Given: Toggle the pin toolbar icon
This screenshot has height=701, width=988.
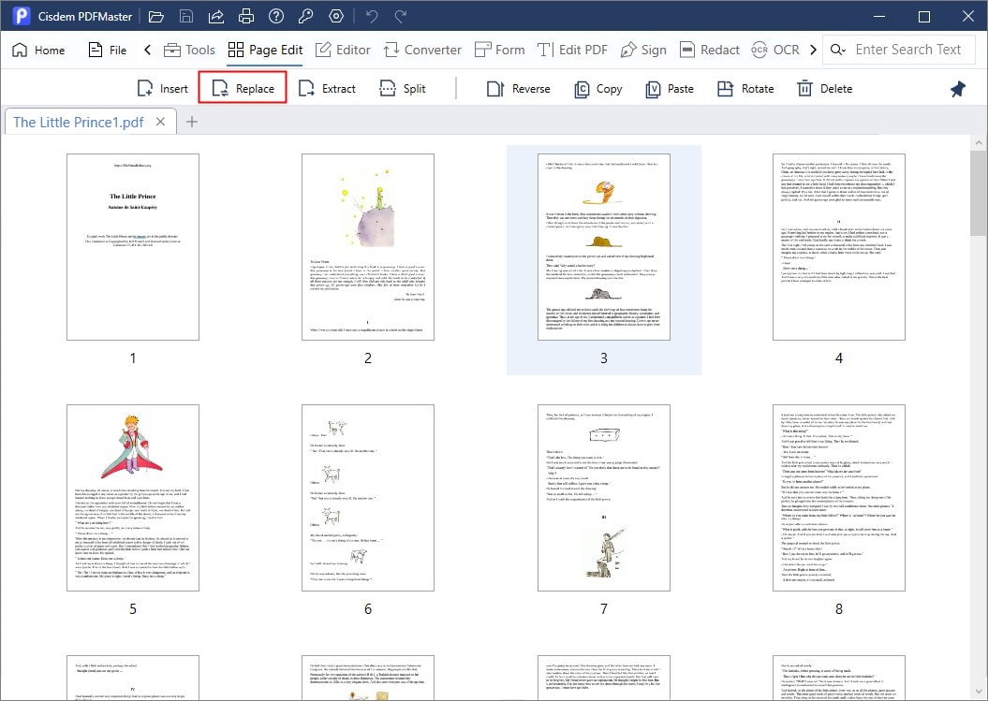Looking at the screenshot, I should 958,89.
